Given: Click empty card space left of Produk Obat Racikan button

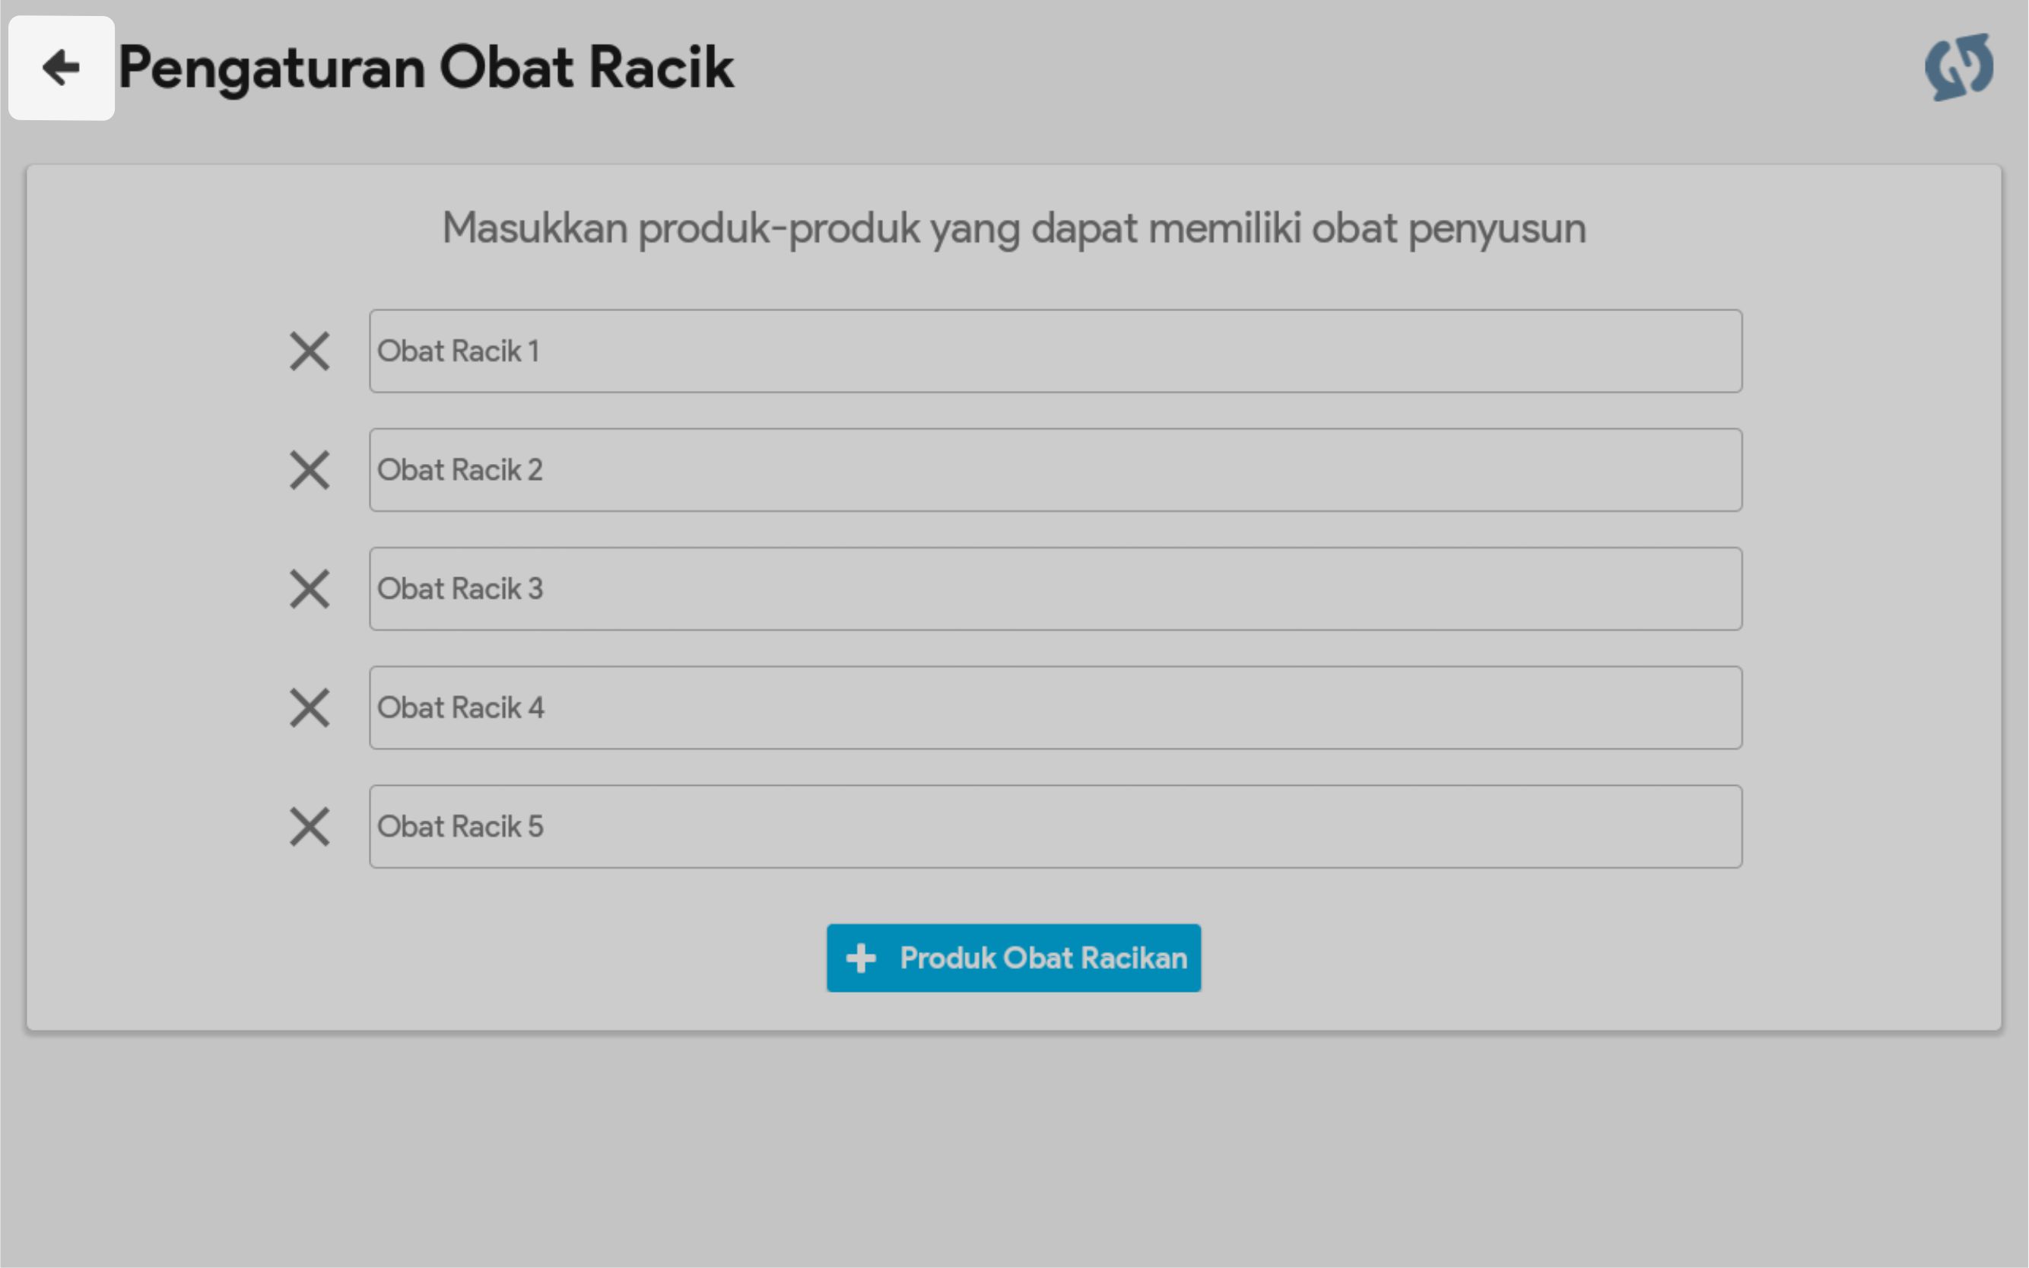Looking at the screenshot, I should [503, 958].
